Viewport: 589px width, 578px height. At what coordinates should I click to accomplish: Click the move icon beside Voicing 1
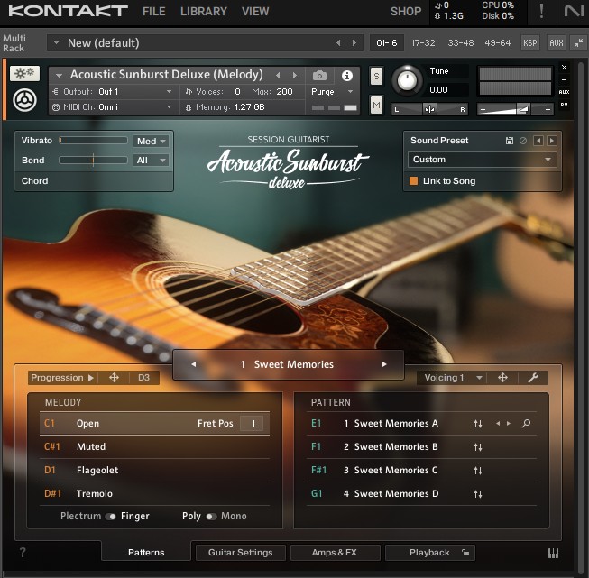point(502,378)
